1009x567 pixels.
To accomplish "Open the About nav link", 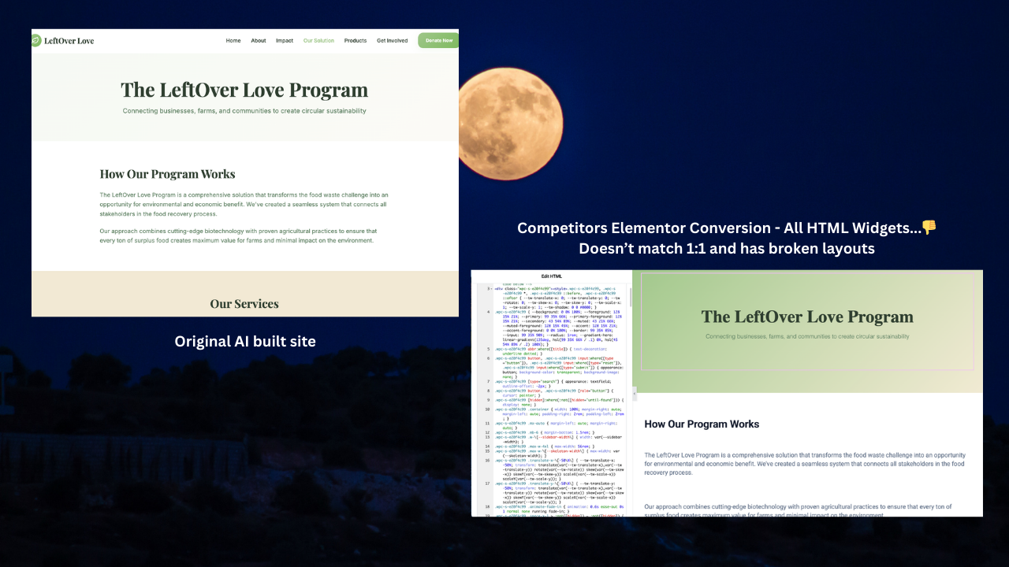I will [259, 40].
